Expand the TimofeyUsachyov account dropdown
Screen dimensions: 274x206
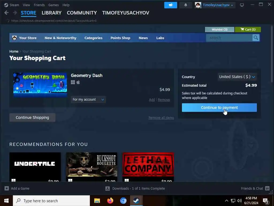(218, 5)
